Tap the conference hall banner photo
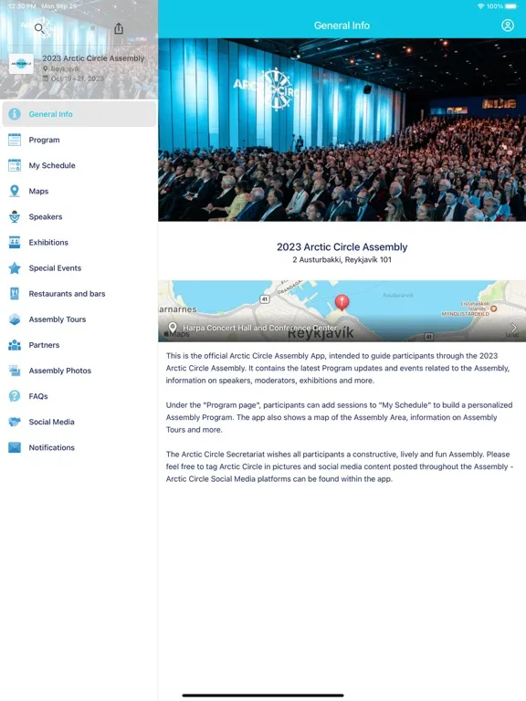Image resolution: width=526 pixels, height=701 pixels. (342, 130)
